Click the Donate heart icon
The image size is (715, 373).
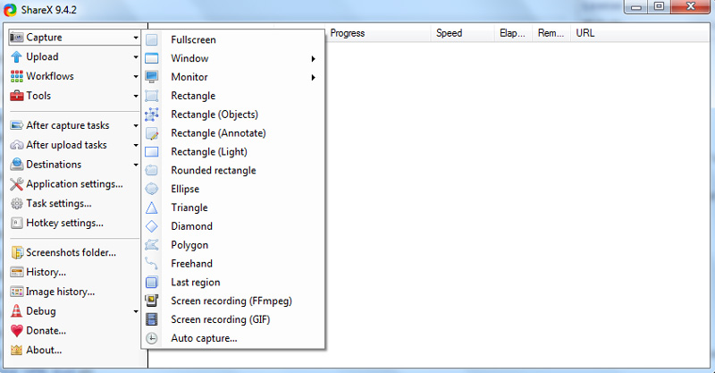(x=17, y=330)
